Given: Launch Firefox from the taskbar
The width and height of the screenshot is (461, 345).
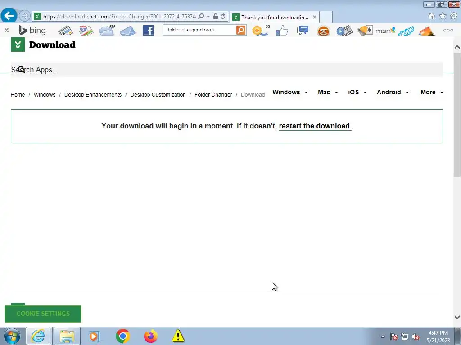Looking at the screenshot, I should [150, 336].
